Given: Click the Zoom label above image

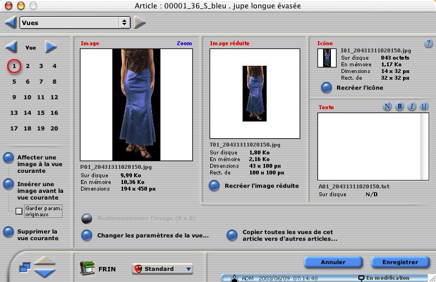Looking at the screenshot, I should tap(184, 43).
